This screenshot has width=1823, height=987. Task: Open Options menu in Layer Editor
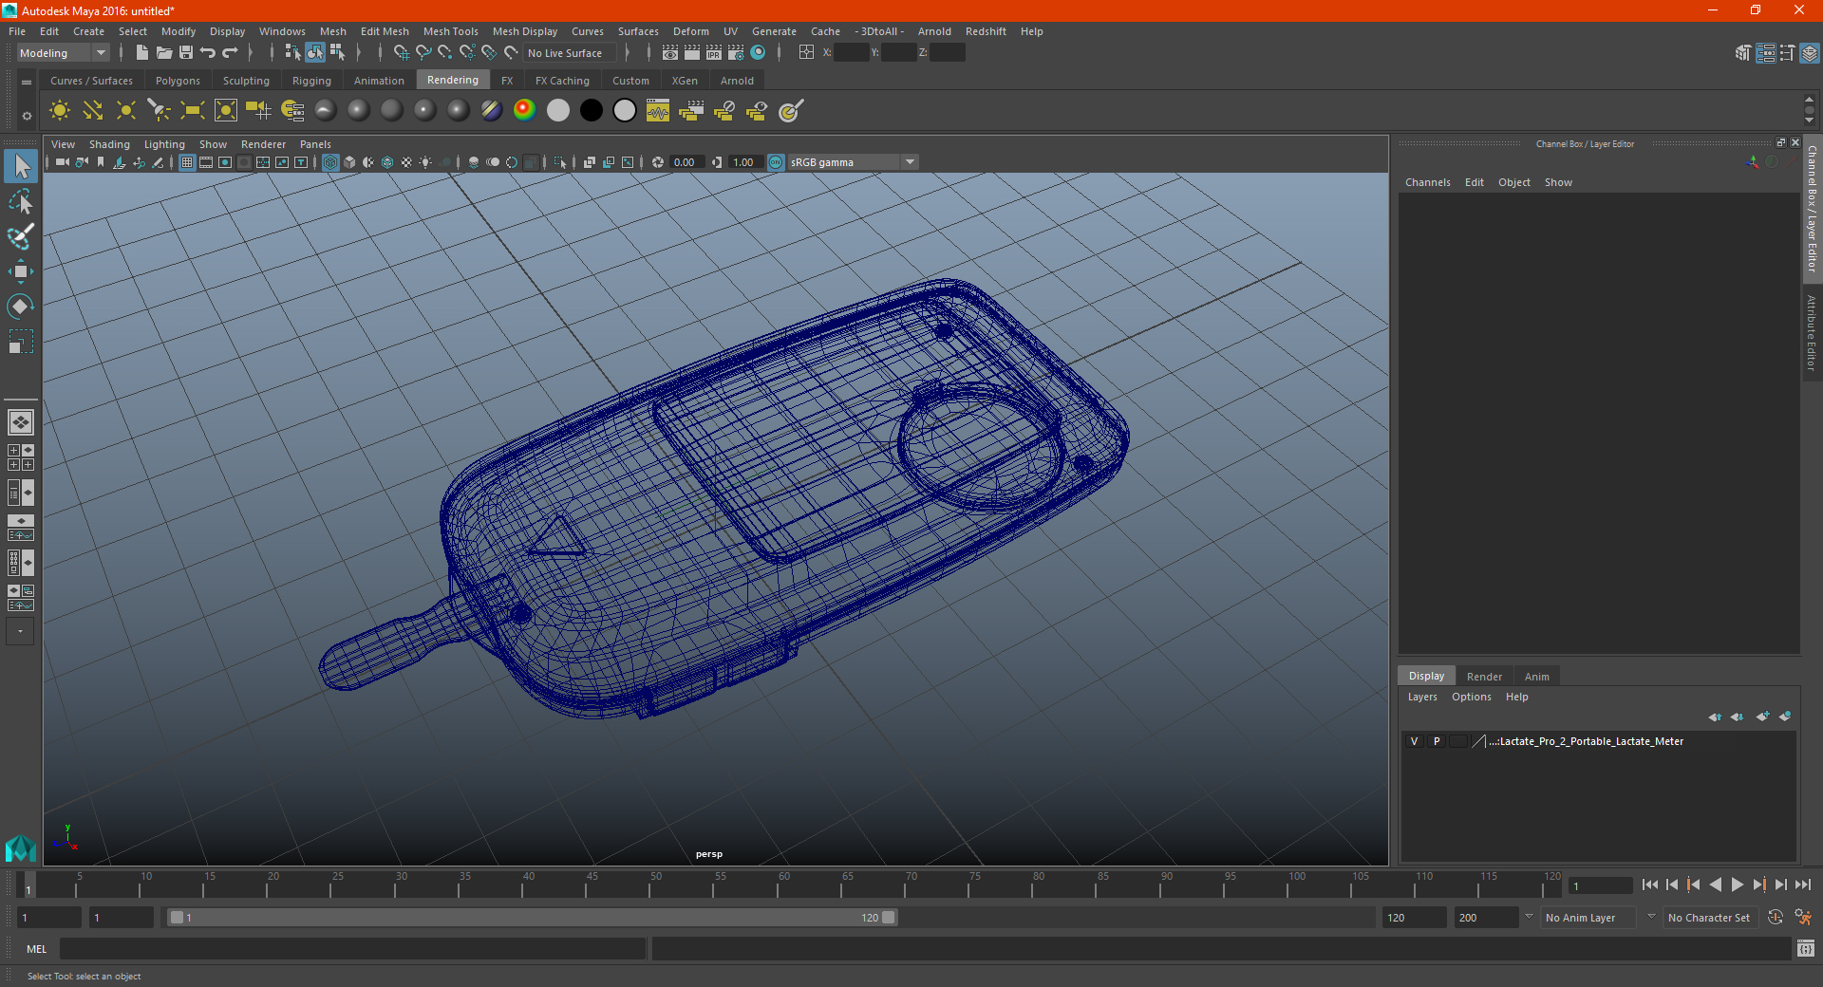(x=1471, y=697)
